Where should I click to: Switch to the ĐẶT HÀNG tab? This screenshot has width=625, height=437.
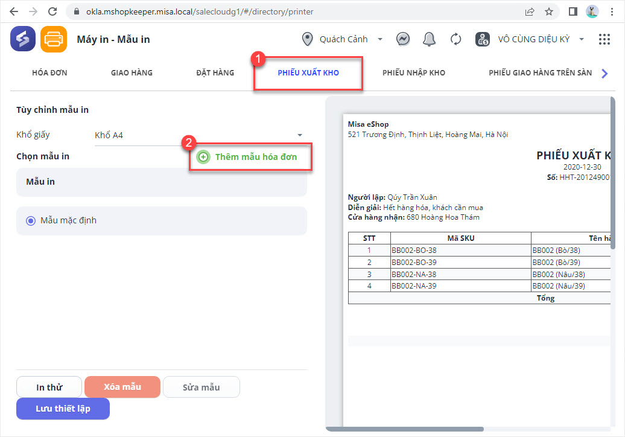(x=215, y=72)
